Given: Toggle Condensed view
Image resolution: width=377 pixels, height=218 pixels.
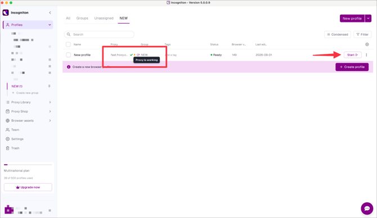Looking at the screenshot, I should (x=337, y=35).
